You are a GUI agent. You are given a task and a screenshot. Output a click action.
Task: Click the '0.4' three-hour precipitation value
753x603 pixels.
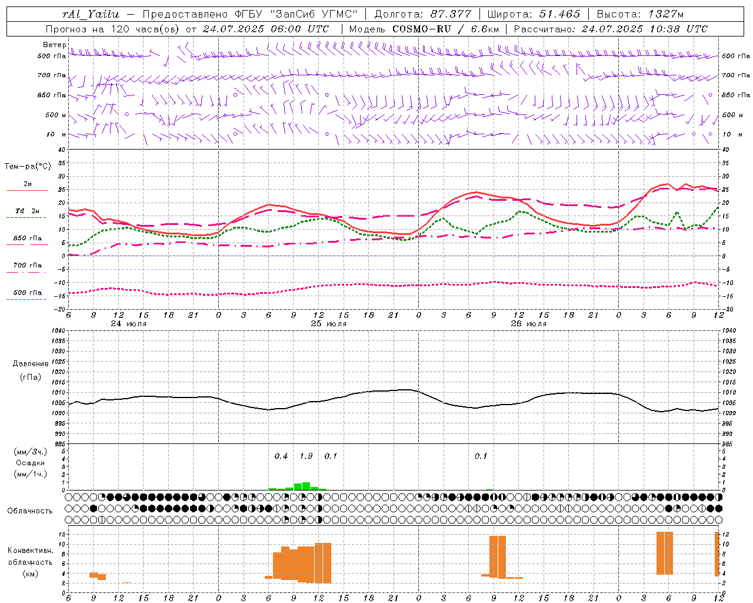tap(281, 456)
